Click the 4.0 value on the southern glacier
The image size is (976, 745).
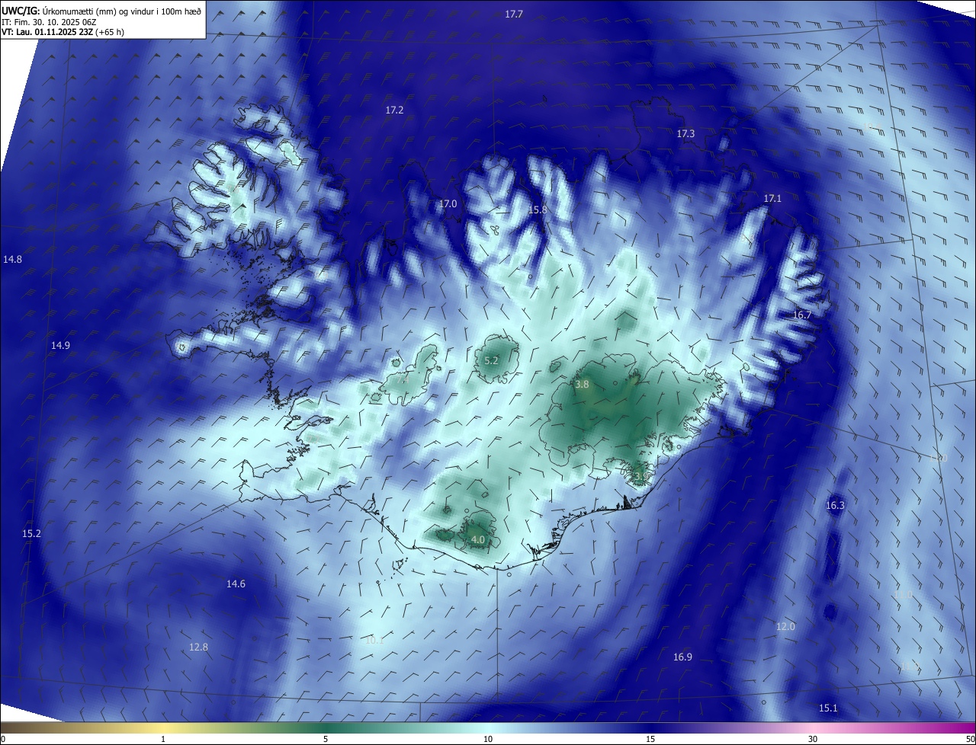pos(478,540)
